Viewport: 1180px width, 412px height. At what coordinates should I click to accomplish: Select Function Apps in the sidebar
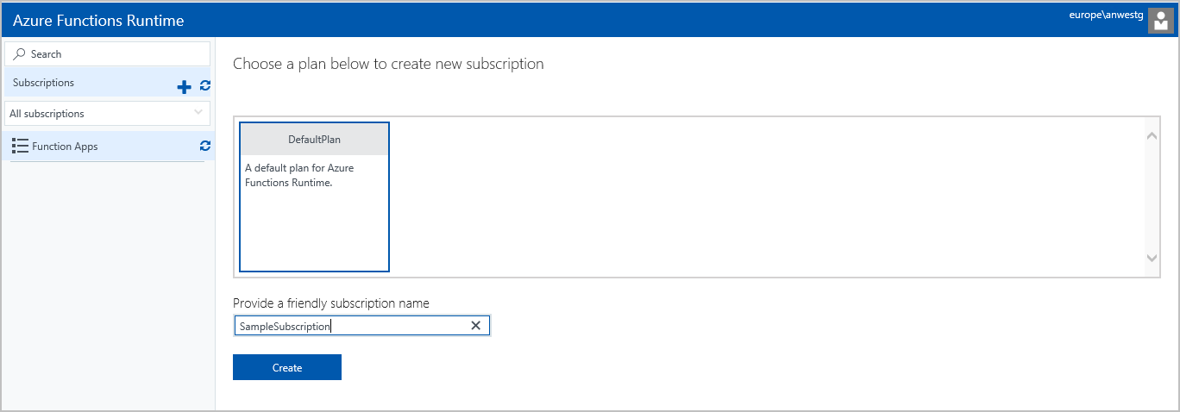tap(66, 147)
